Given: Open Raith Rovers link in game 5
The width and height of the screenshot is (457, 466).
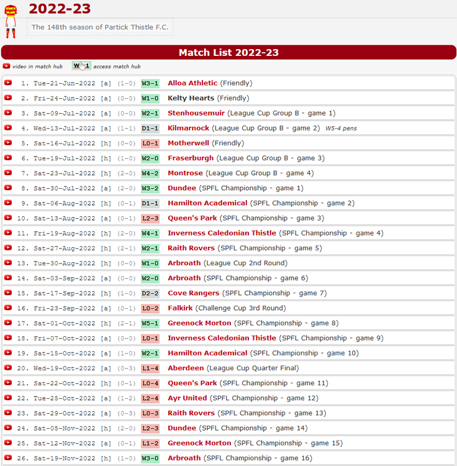Looking at the screenshot, I should coord(191,248).
